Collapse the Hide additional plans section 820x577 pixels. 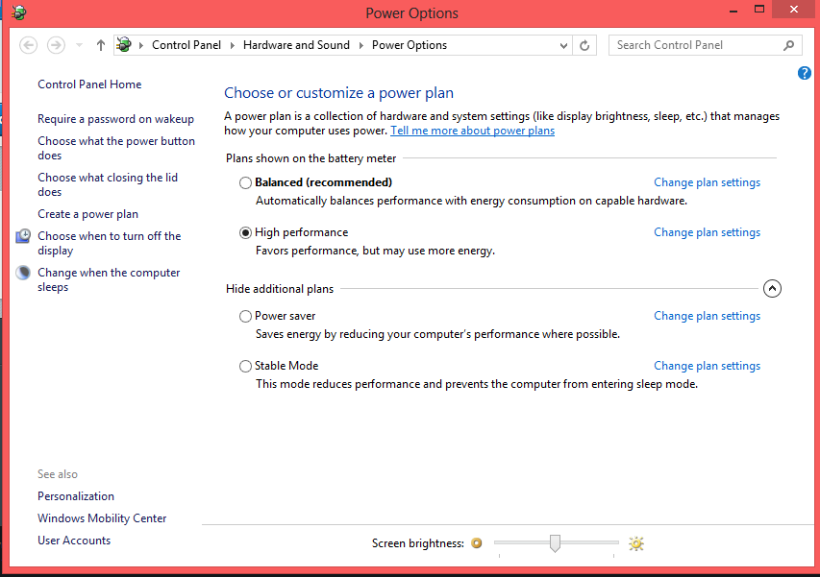click(x=772, y=288)
